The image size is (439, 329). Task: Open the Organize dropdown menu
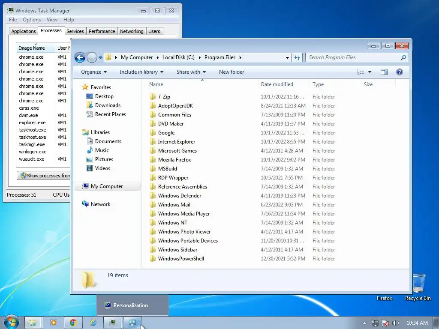(94, 72)
